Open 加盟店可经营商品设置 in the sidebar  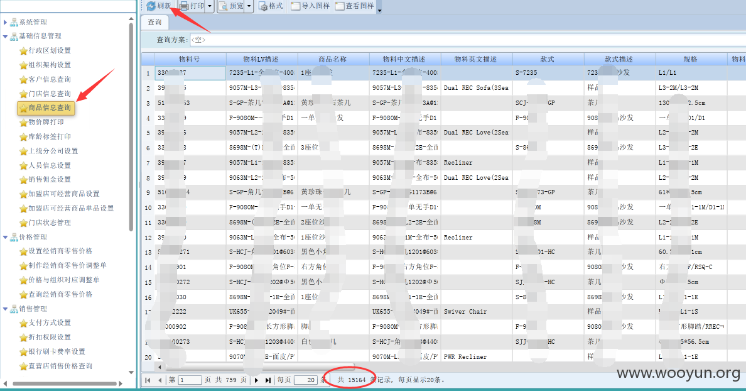(x=64, y=194)
